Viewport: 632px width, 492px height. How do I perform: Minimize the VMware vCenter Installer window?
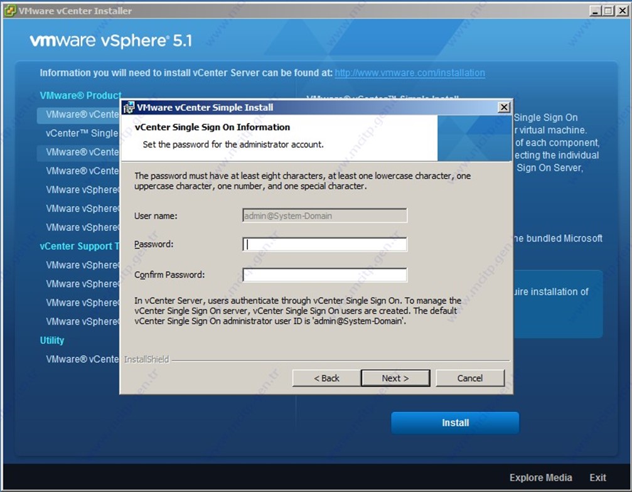click(596, 11)
